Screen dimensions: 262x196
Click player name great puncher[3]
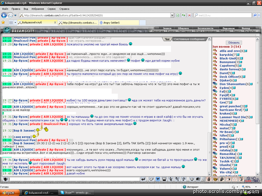coord(232,106)
